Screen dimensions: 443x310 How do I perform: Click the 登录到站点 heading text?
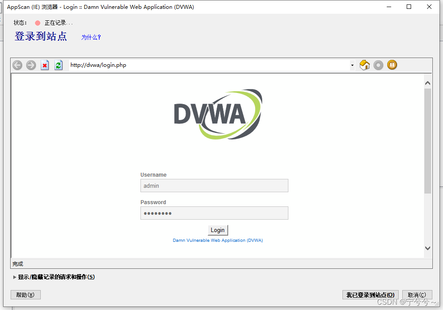click(41, 36)
